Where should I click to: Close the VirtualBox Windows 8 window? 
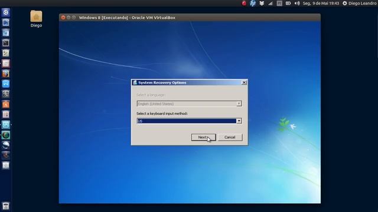pyautogui.click(x=63, y=18)
